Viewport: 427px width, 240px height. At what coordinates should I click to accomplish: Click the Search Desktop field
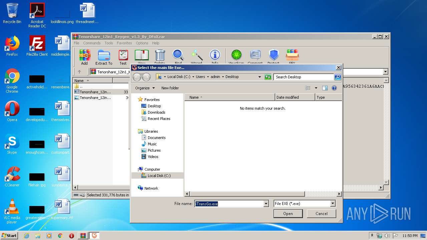[304, 77]
